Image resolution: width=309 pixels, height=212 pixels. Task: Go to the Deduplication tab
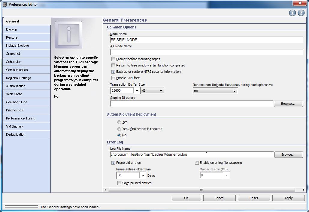coord(16,134)
